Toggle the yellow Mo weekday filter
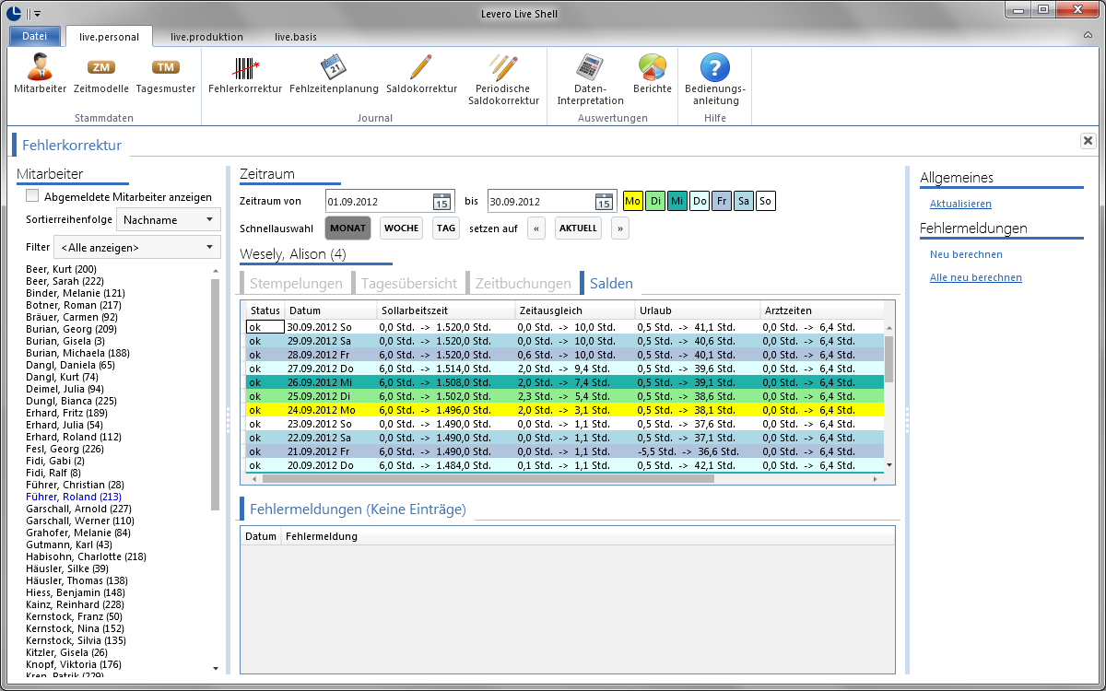1106x691 pixels. coord(633,201)
